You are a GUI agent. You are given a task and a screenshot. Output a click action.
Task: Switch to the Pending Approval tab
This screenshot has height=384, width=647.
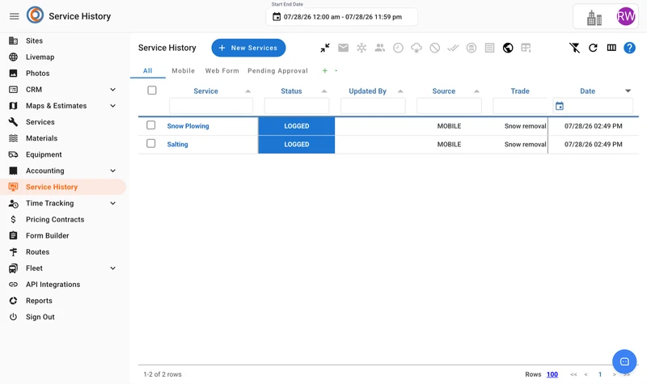pos(277,71)
